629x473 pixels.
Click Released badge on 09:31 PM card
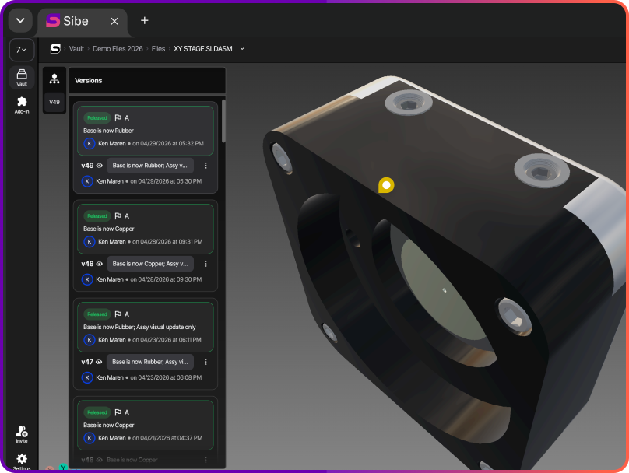click(97, 216)
